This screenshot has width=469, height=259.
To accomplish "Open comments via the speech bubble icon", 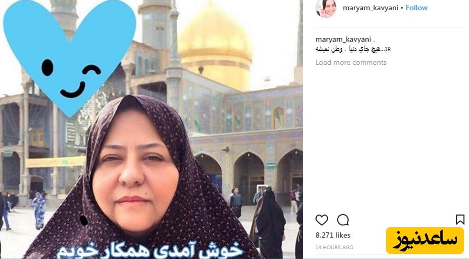I will (x=343, y=220).
